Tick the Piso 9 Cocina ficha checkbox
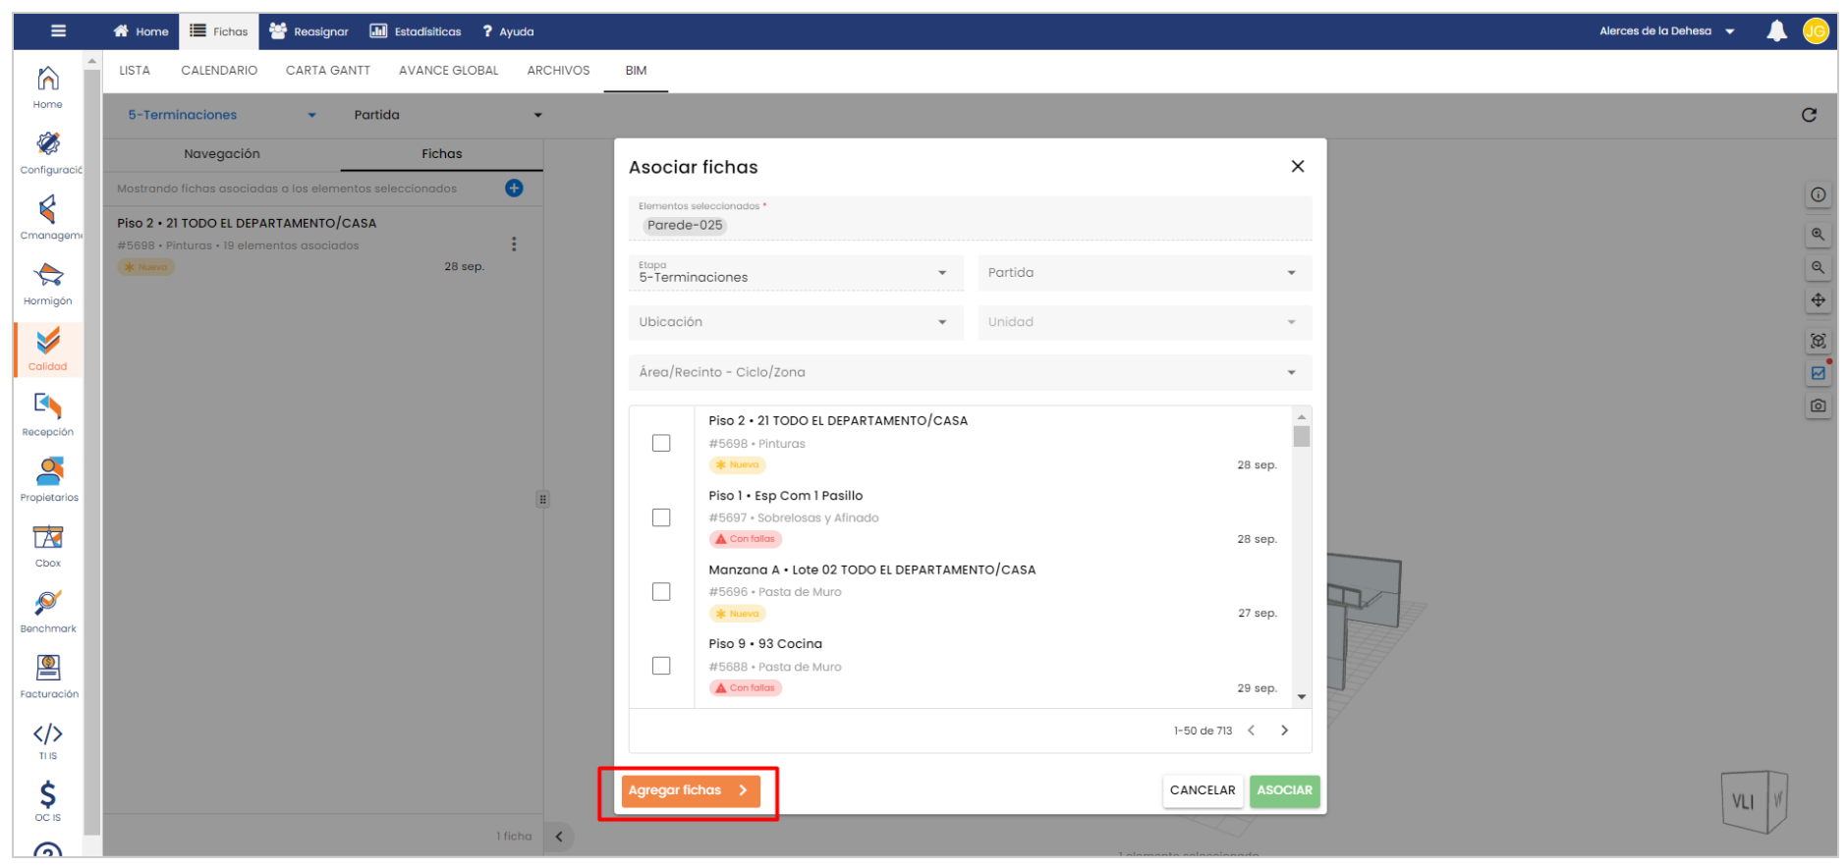1848x868 pixels. pyautogui.click(x=661, y=666)
